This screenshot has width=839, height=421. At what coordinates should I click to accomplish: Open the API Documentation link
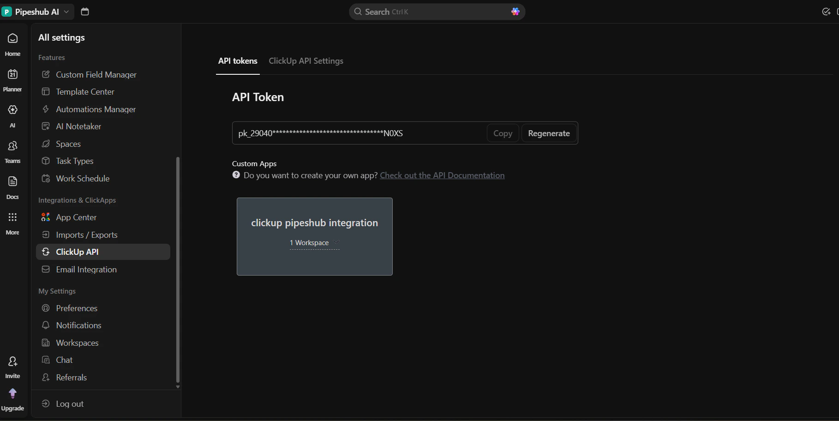pyautogui.click(x=442, y=175)
